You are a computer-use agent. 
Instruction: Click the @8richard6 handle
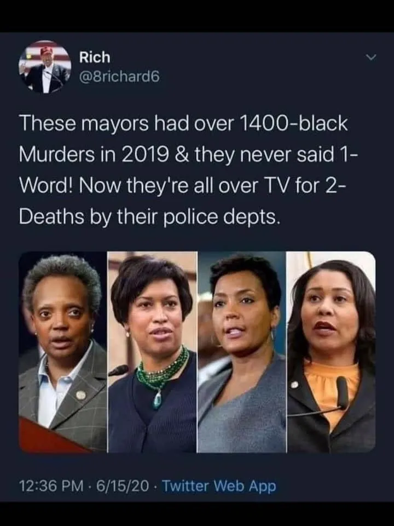point(119,77)
